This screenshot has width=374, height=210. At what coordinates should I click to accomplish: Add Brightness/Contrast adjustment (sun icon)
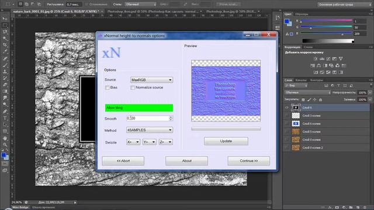(316, 58)
